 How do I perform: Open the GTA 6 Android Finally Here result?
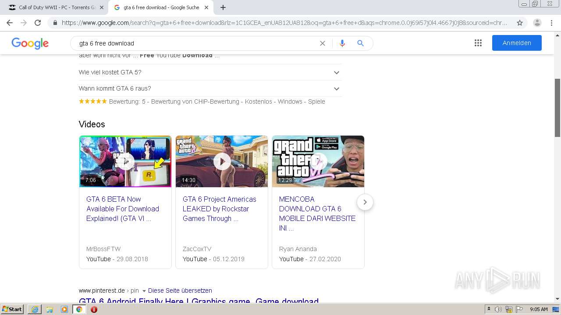point(199,301)
